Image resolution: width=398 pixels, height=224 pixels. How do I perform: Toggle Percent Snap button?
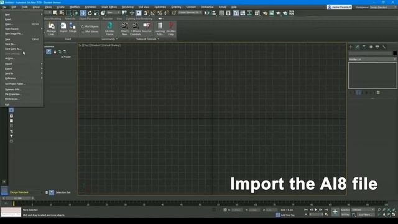[160, 12]
